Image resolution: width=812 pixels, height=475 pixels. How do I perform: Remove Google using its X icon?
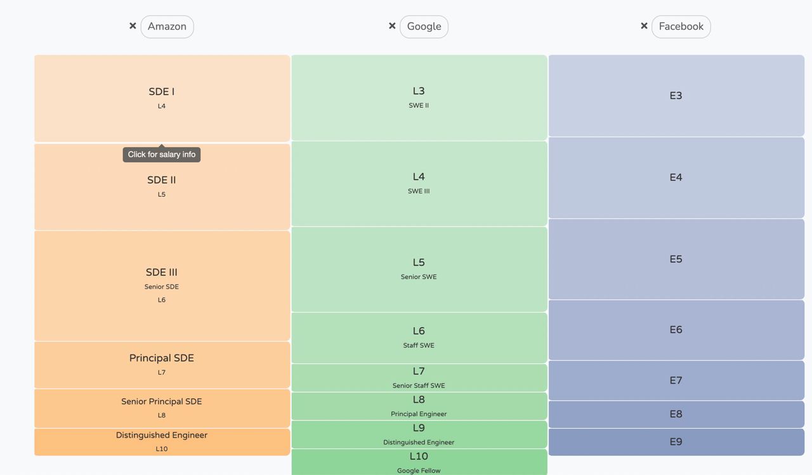point(392,26)
